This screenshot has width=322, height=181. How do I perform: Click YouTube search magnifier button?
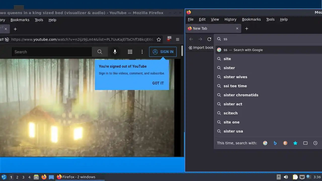(x=100, y=52)
